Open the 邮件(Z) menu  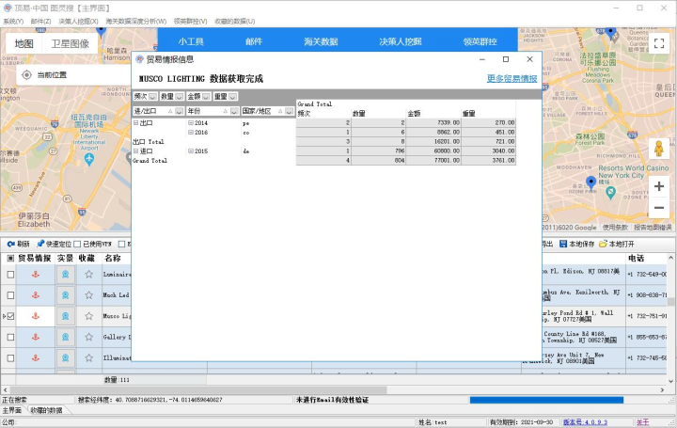(x=40, y=21)
